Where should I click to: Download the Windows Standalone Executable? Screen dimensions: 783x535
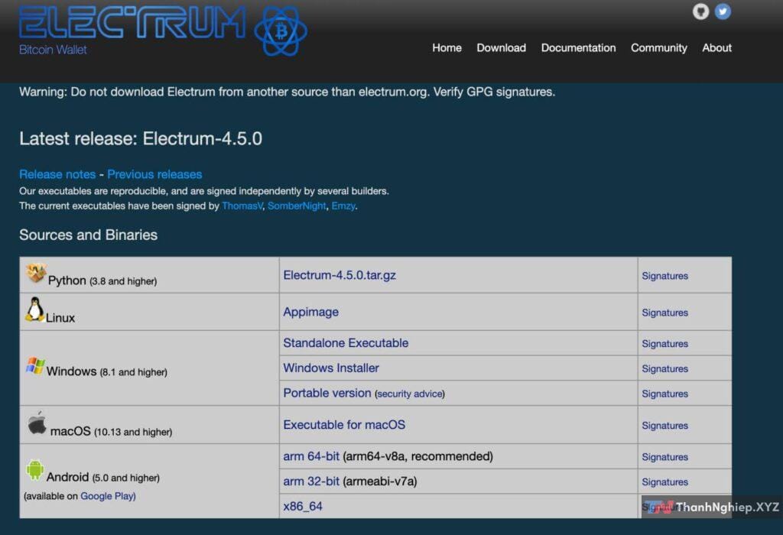point(346,343)
